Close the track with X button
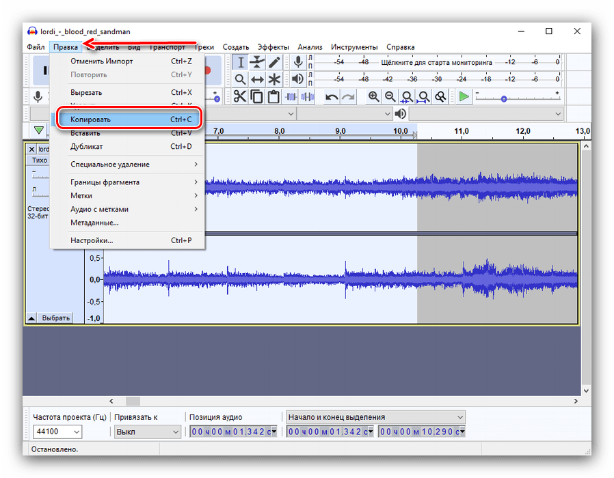This screenshot has width=614, height=478. pos(31,149)
